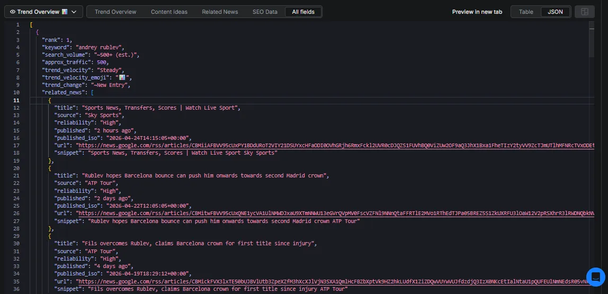The width and height of the screenshot is (608, 294).
Task: Click Preview in new tab
Action: (477, 12)
